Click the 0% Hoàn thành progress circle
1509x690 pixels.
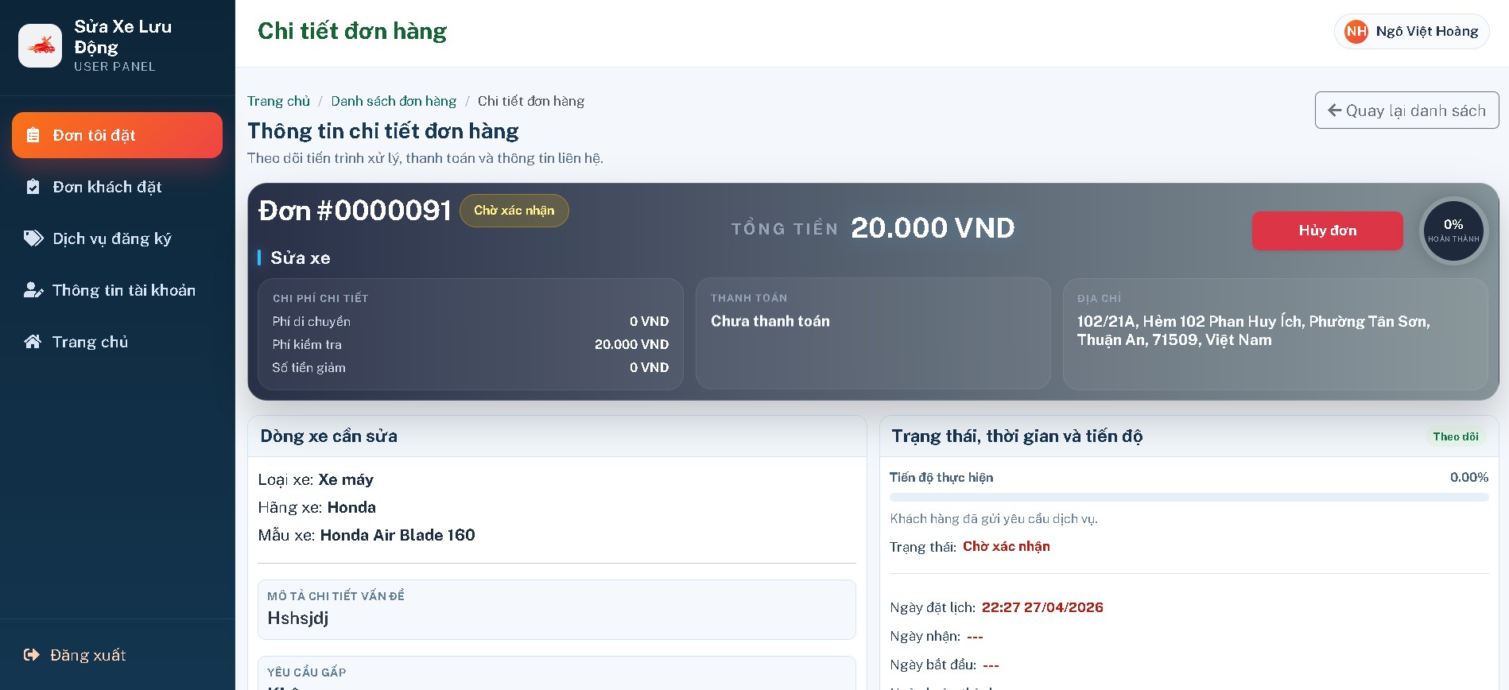1453,231
